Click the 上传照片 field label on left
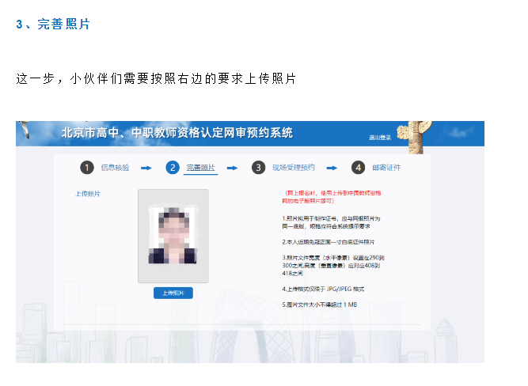Viewport: 528px width, 386px height. pyautogui.click(x=88, y=194)
